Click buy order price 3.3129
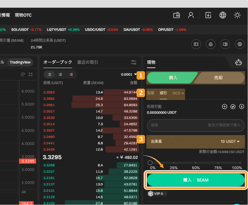The height and width of the screenshot is (205, 248). [x=49, y=197]
